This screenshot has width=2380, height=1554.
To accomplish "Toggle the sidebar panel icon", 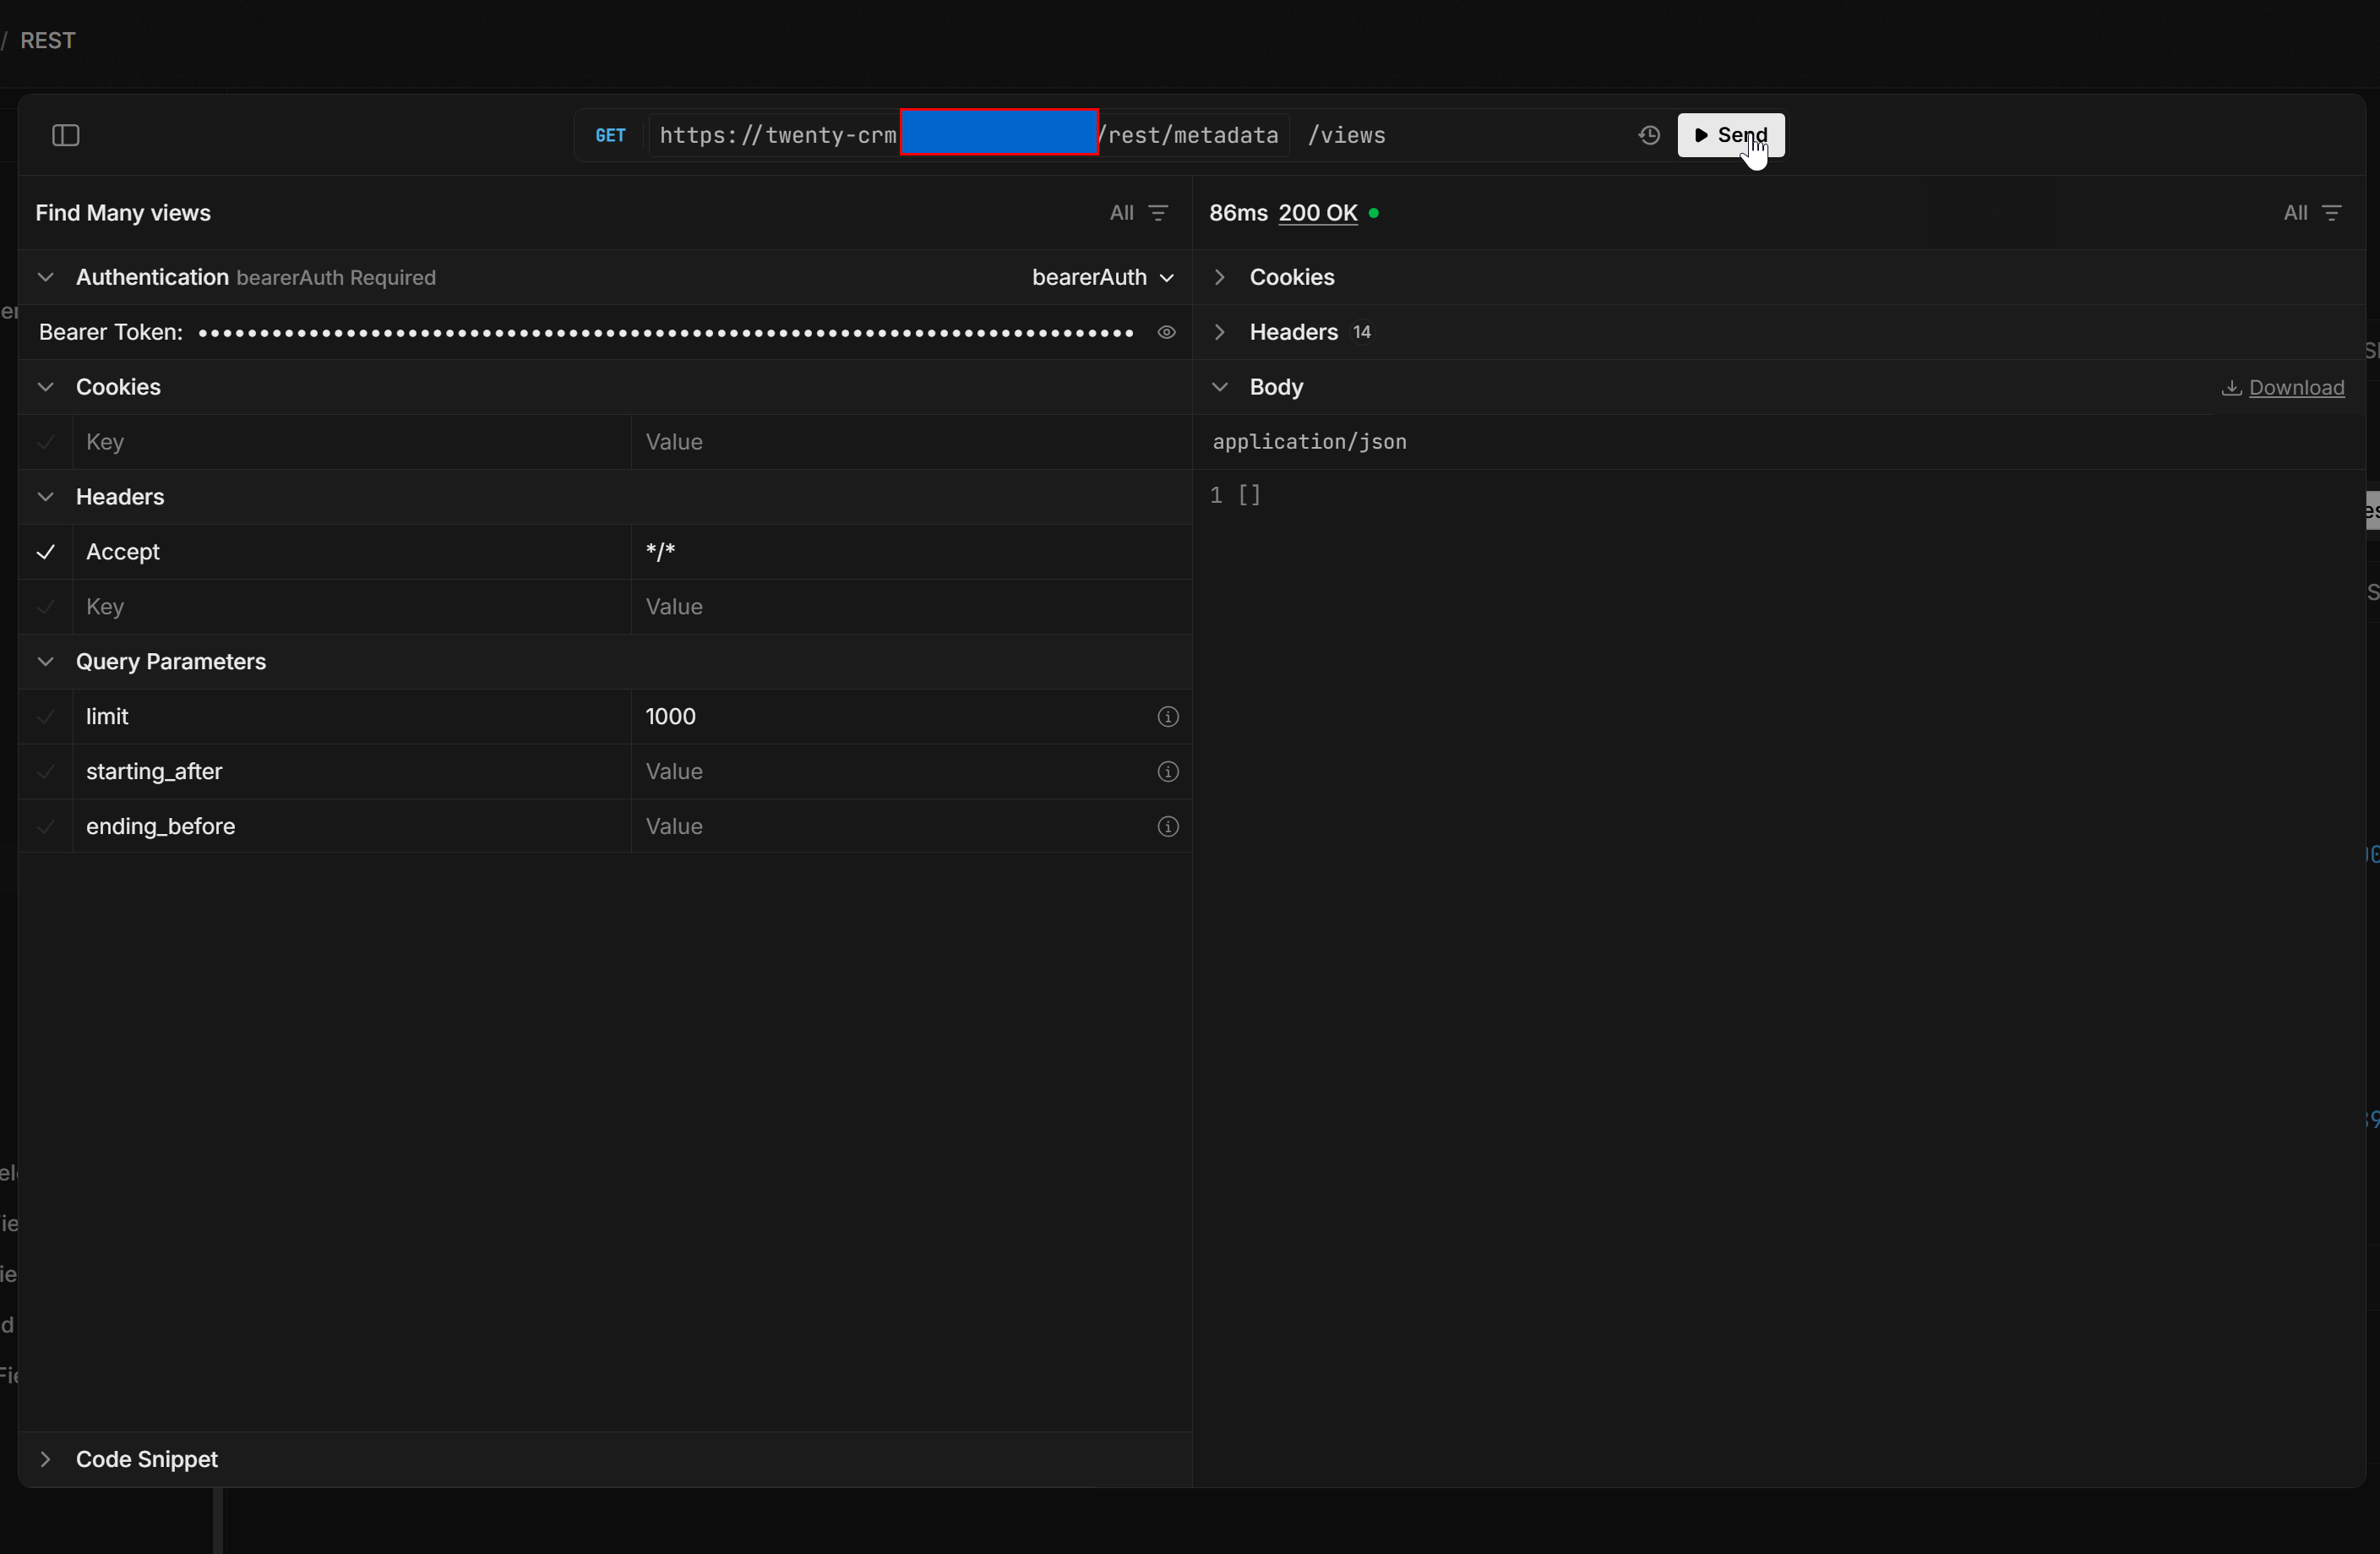I will [66, 135].
